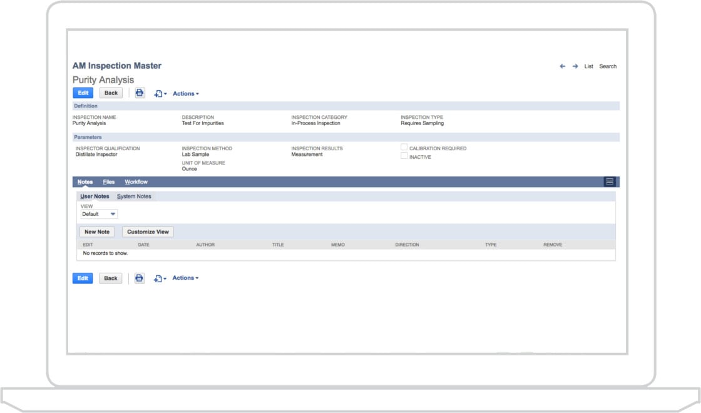Screen dimensions: 701x413
Task: Click the Date column header
Action: click(x=143, y=245)
